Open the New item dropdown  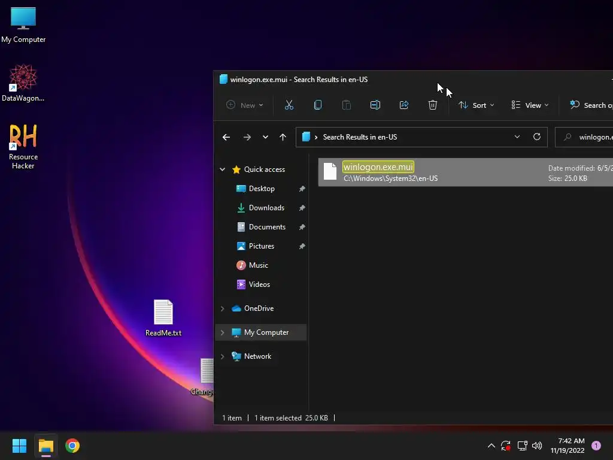pyautogui.click(x=245, y=105)
